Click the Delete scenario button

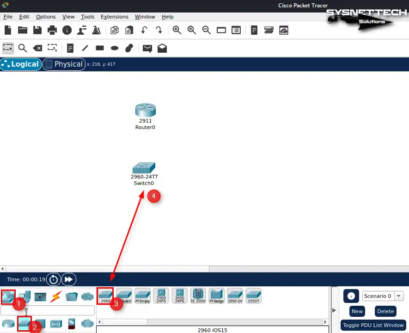385,311
